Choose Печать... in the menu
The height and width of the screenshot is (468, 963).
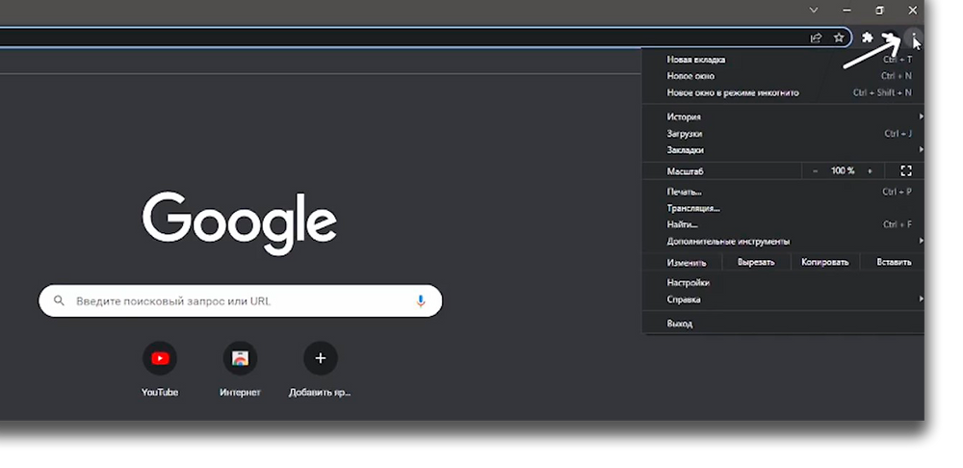[783, 192]
